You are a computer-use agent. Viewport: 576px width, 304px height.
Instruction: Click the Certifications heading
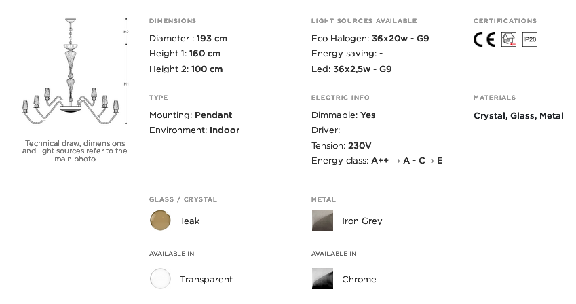505,21
